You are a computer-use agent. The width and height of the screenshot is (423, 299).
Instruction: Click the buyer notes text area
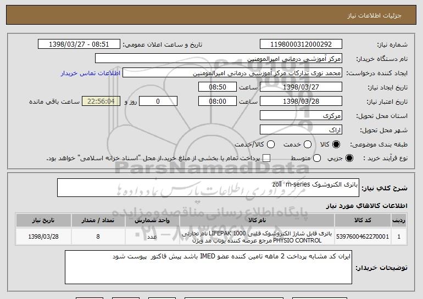(208, 267)
